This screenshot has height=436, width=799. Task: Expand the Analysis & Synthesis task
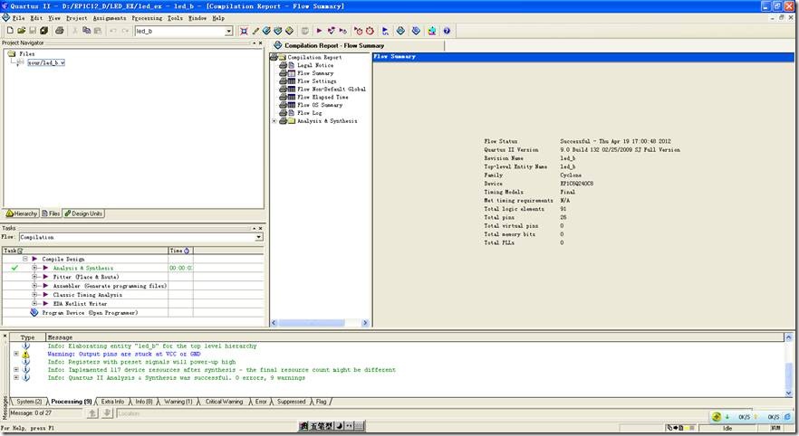point(34,268)
